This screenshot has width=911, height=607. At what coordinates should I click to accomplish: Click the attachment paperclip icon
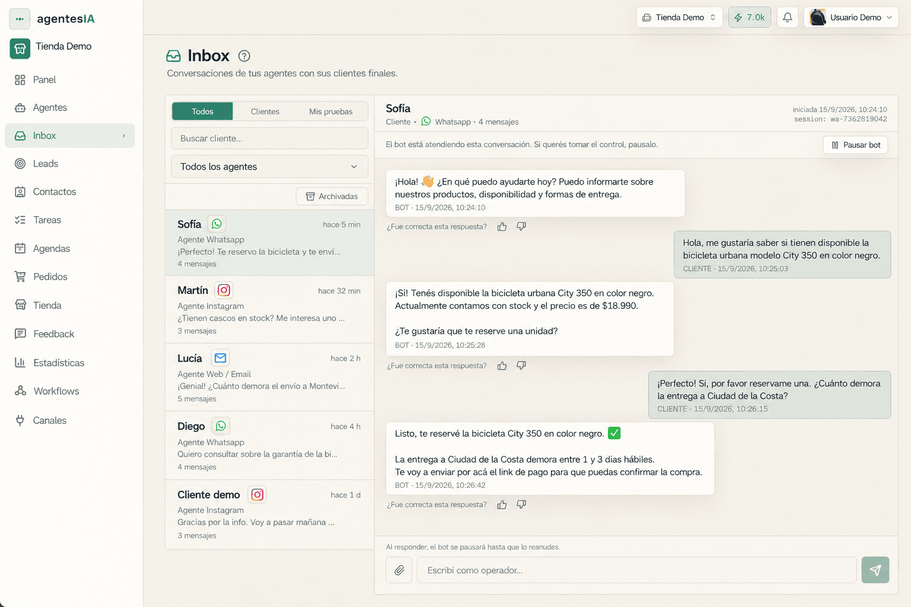pos(399,570)
